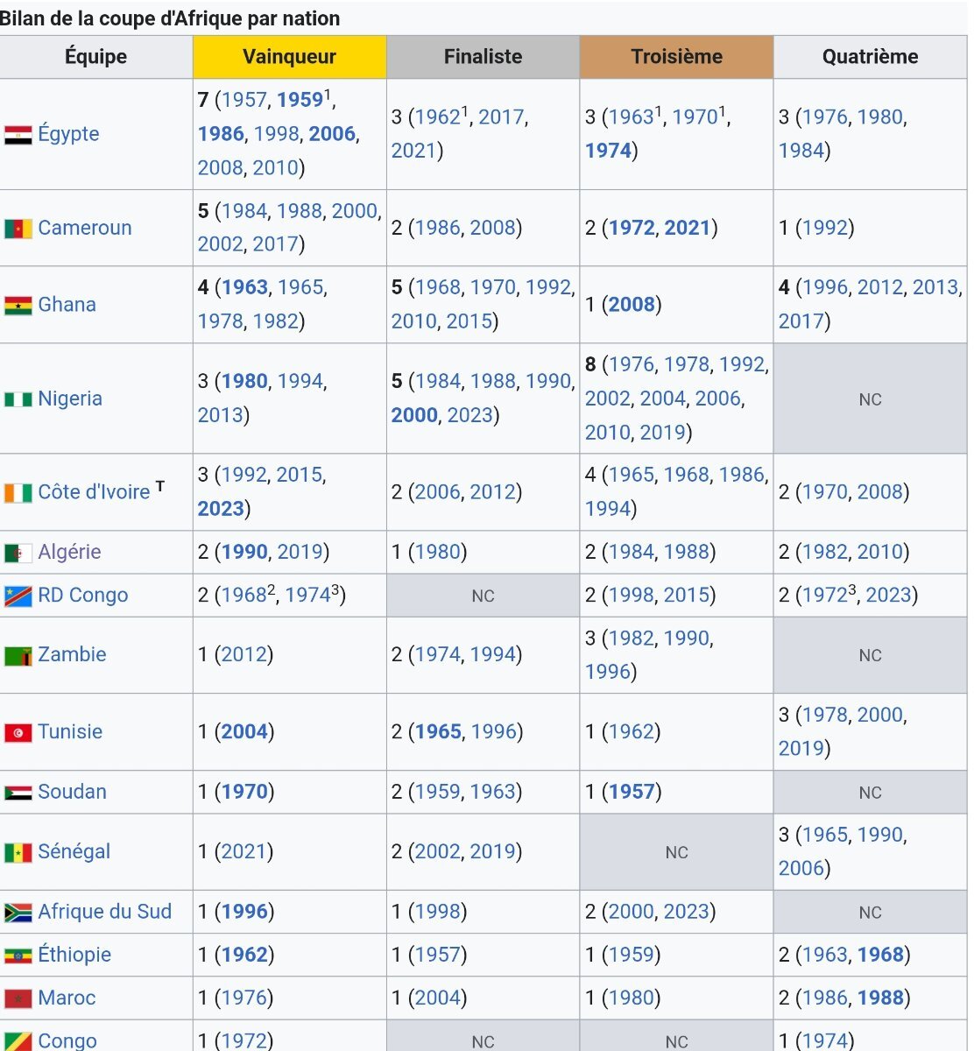
Task: Click the bronze Troisième column header
Action: (677, 57)
